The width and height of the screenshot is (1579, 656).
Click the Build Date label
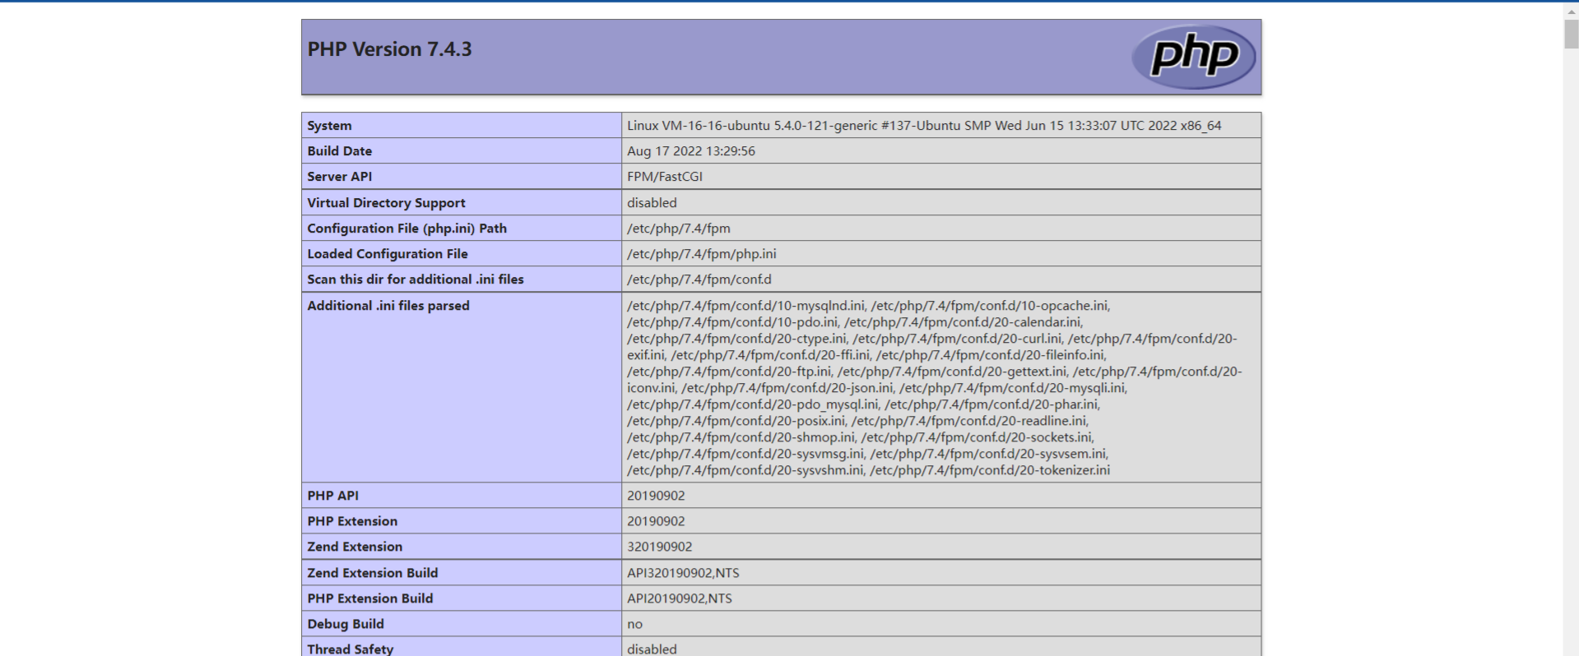click(x=340, y=151)
